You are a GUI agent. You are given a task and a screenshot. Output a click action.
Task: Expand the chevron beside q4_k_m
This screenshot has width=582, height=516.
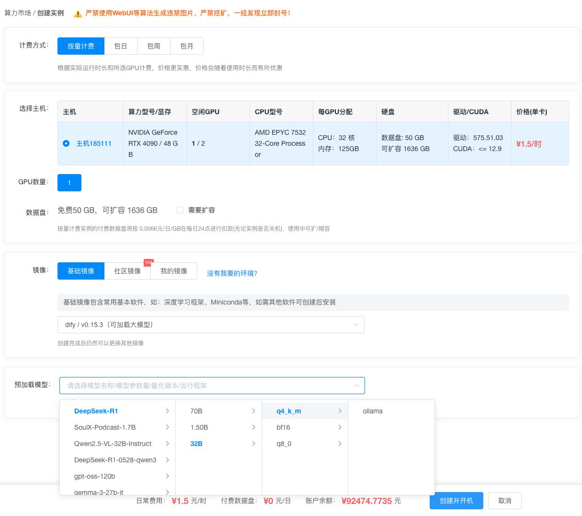(x=340, y=411)
